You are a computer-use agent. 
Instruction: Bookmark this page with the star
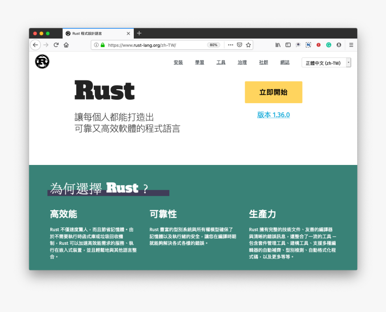[x=248, y=45]
